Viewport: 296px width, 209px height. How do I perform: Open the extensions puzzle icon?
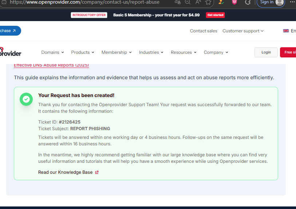pyautogui.click(x=248, y=2)
